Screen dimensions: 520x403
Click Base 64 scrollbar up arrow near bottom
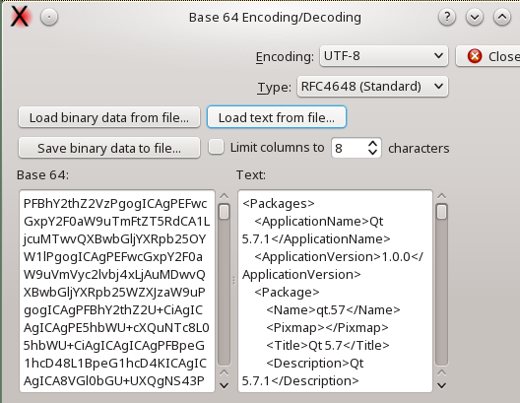(x=225, y=373)
